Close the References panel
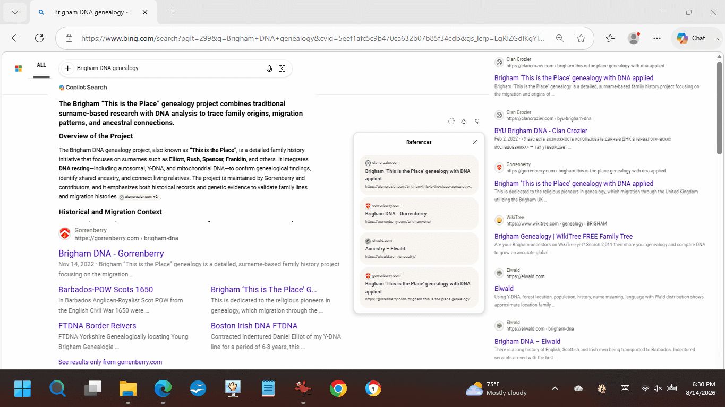The height and width of the screenshot is (407, 725). [475, 142]
